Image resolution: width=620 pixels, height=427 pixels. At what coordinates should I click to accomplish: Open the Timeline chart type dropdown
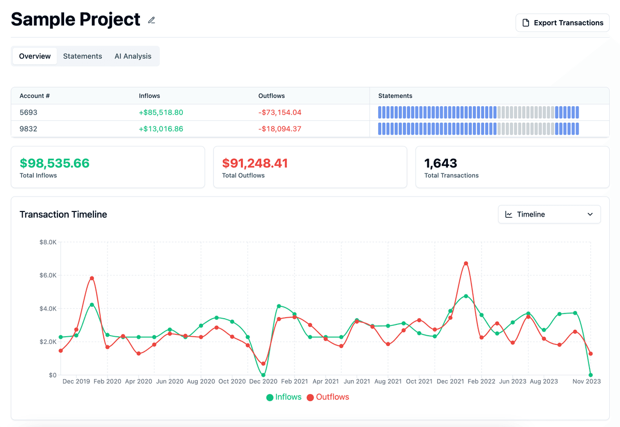coord(549,214)
